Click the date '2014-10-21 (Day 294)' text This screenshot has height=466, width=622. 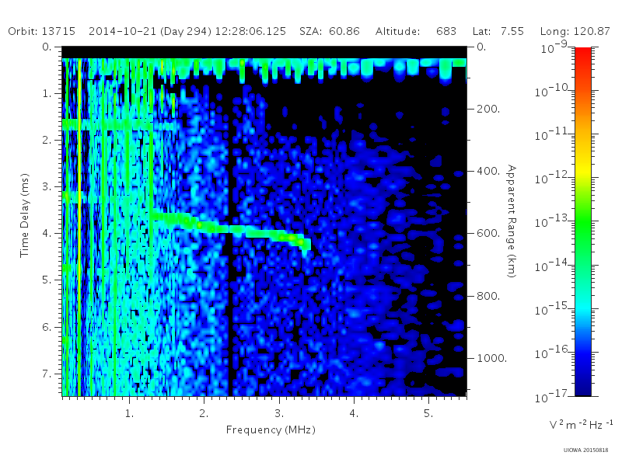pos(150,31)
